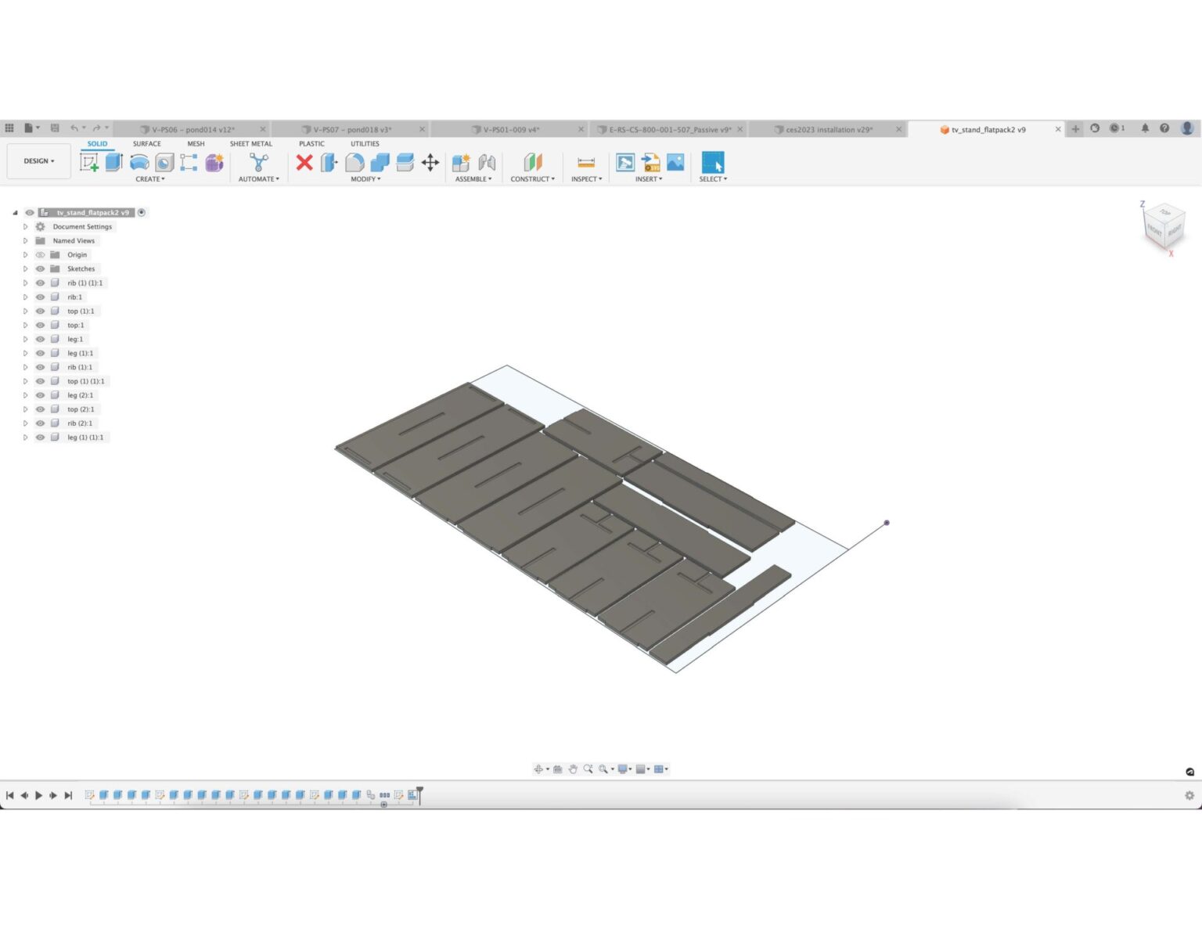
Task: Click the New Component icon under ASSEMBLE
Action: click(461, 162)
